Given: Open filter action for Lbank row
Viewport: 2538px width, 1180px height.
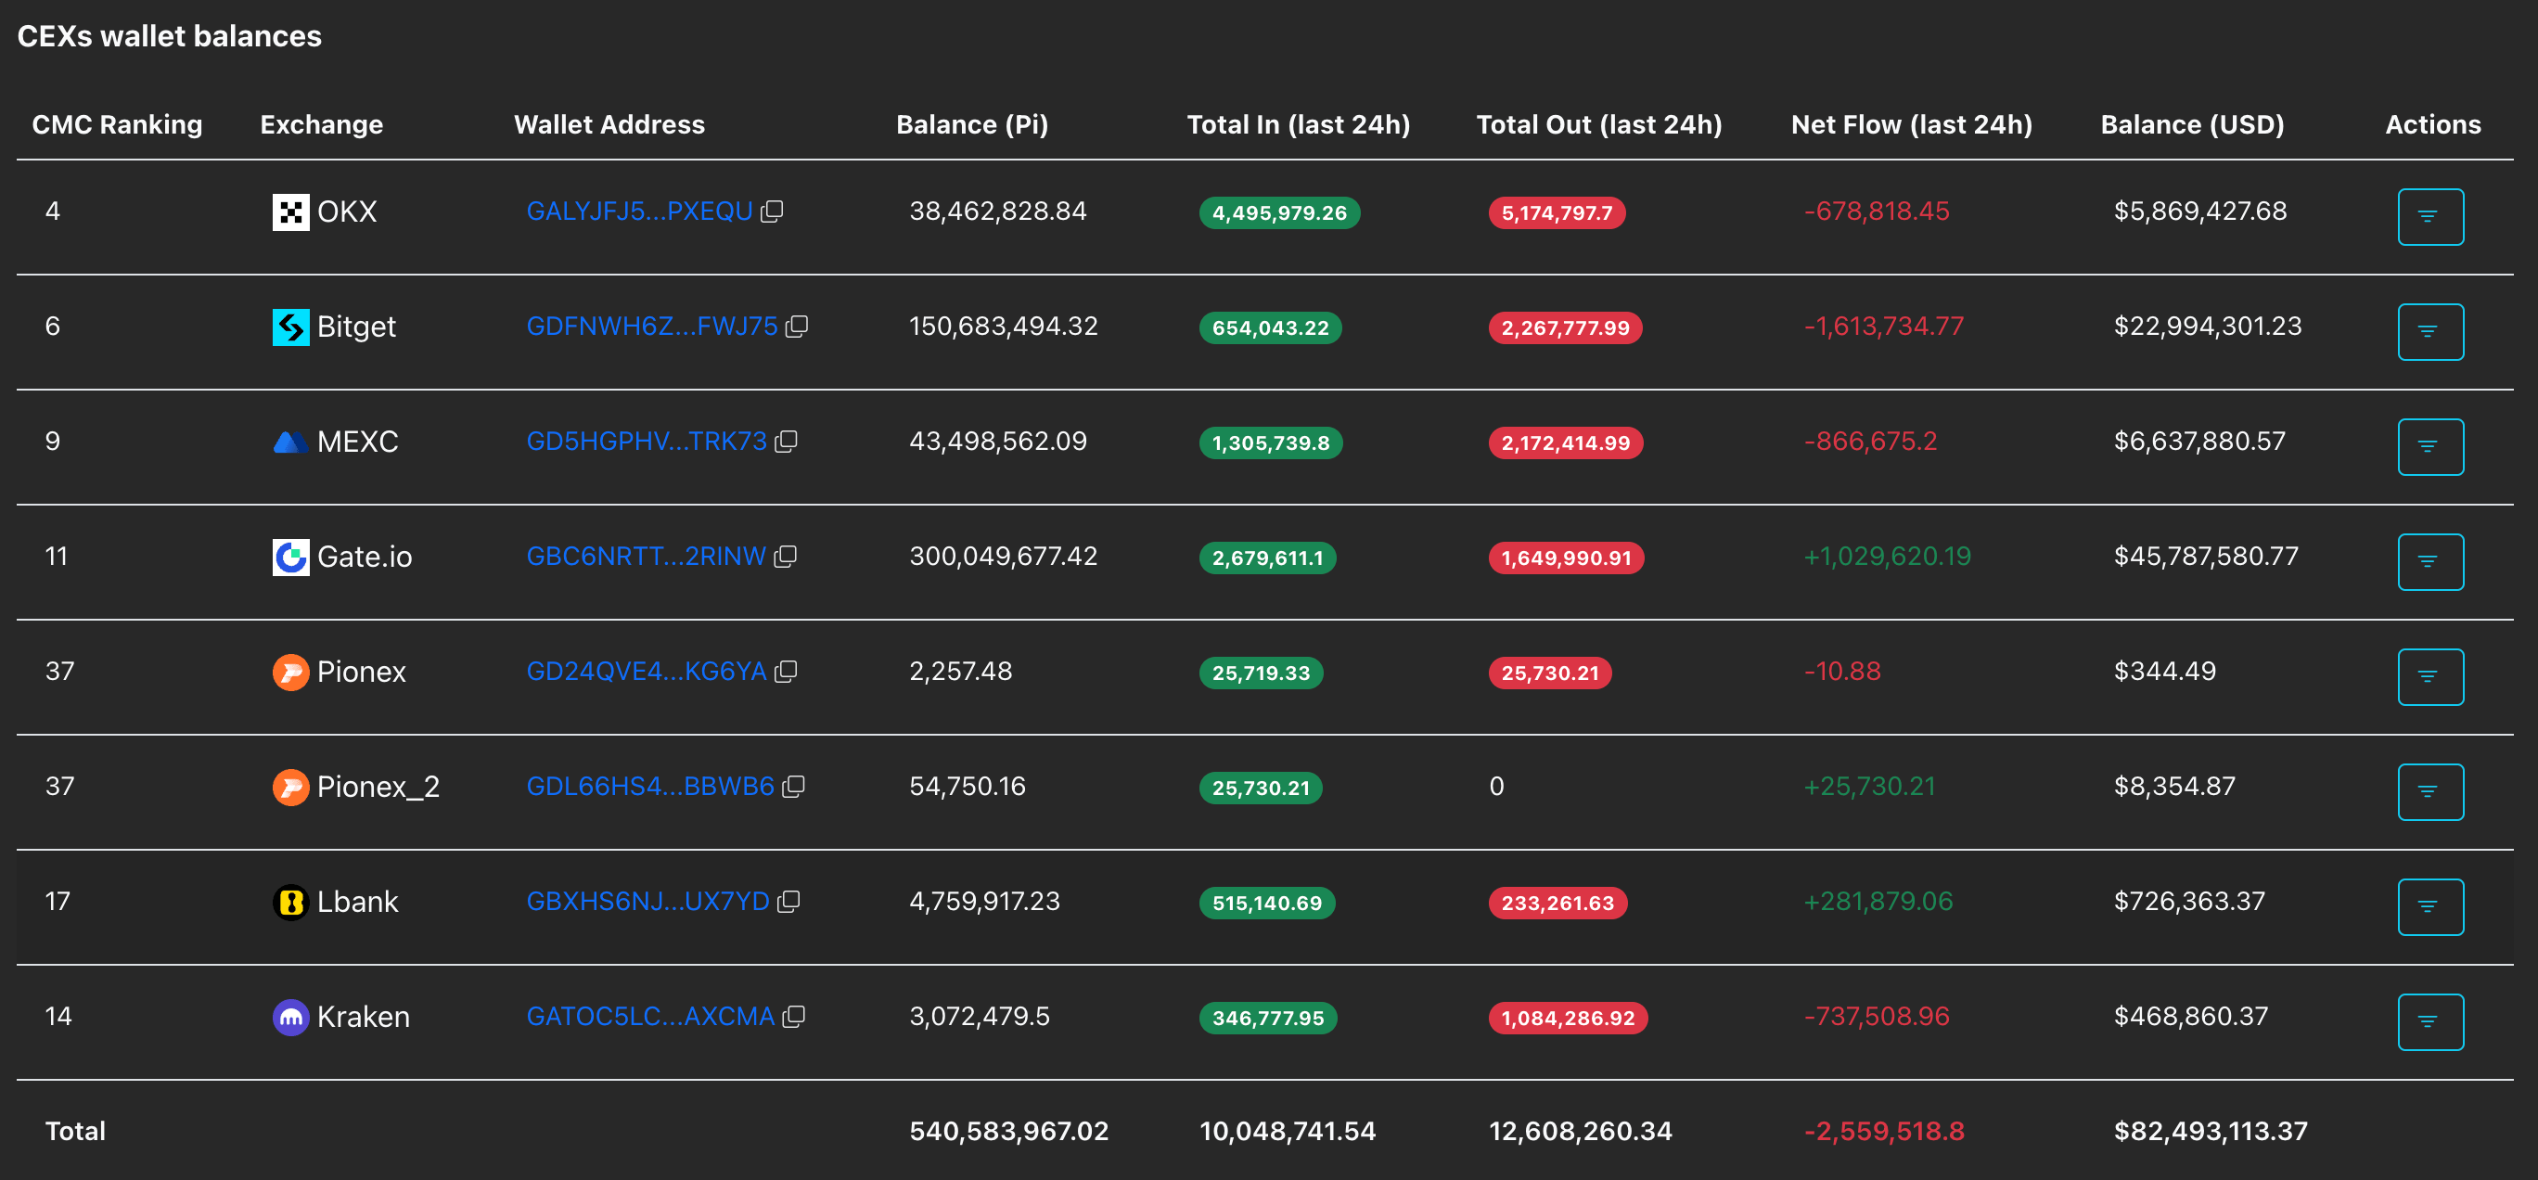Looking at the screenshot, I should click(2430, 907).
